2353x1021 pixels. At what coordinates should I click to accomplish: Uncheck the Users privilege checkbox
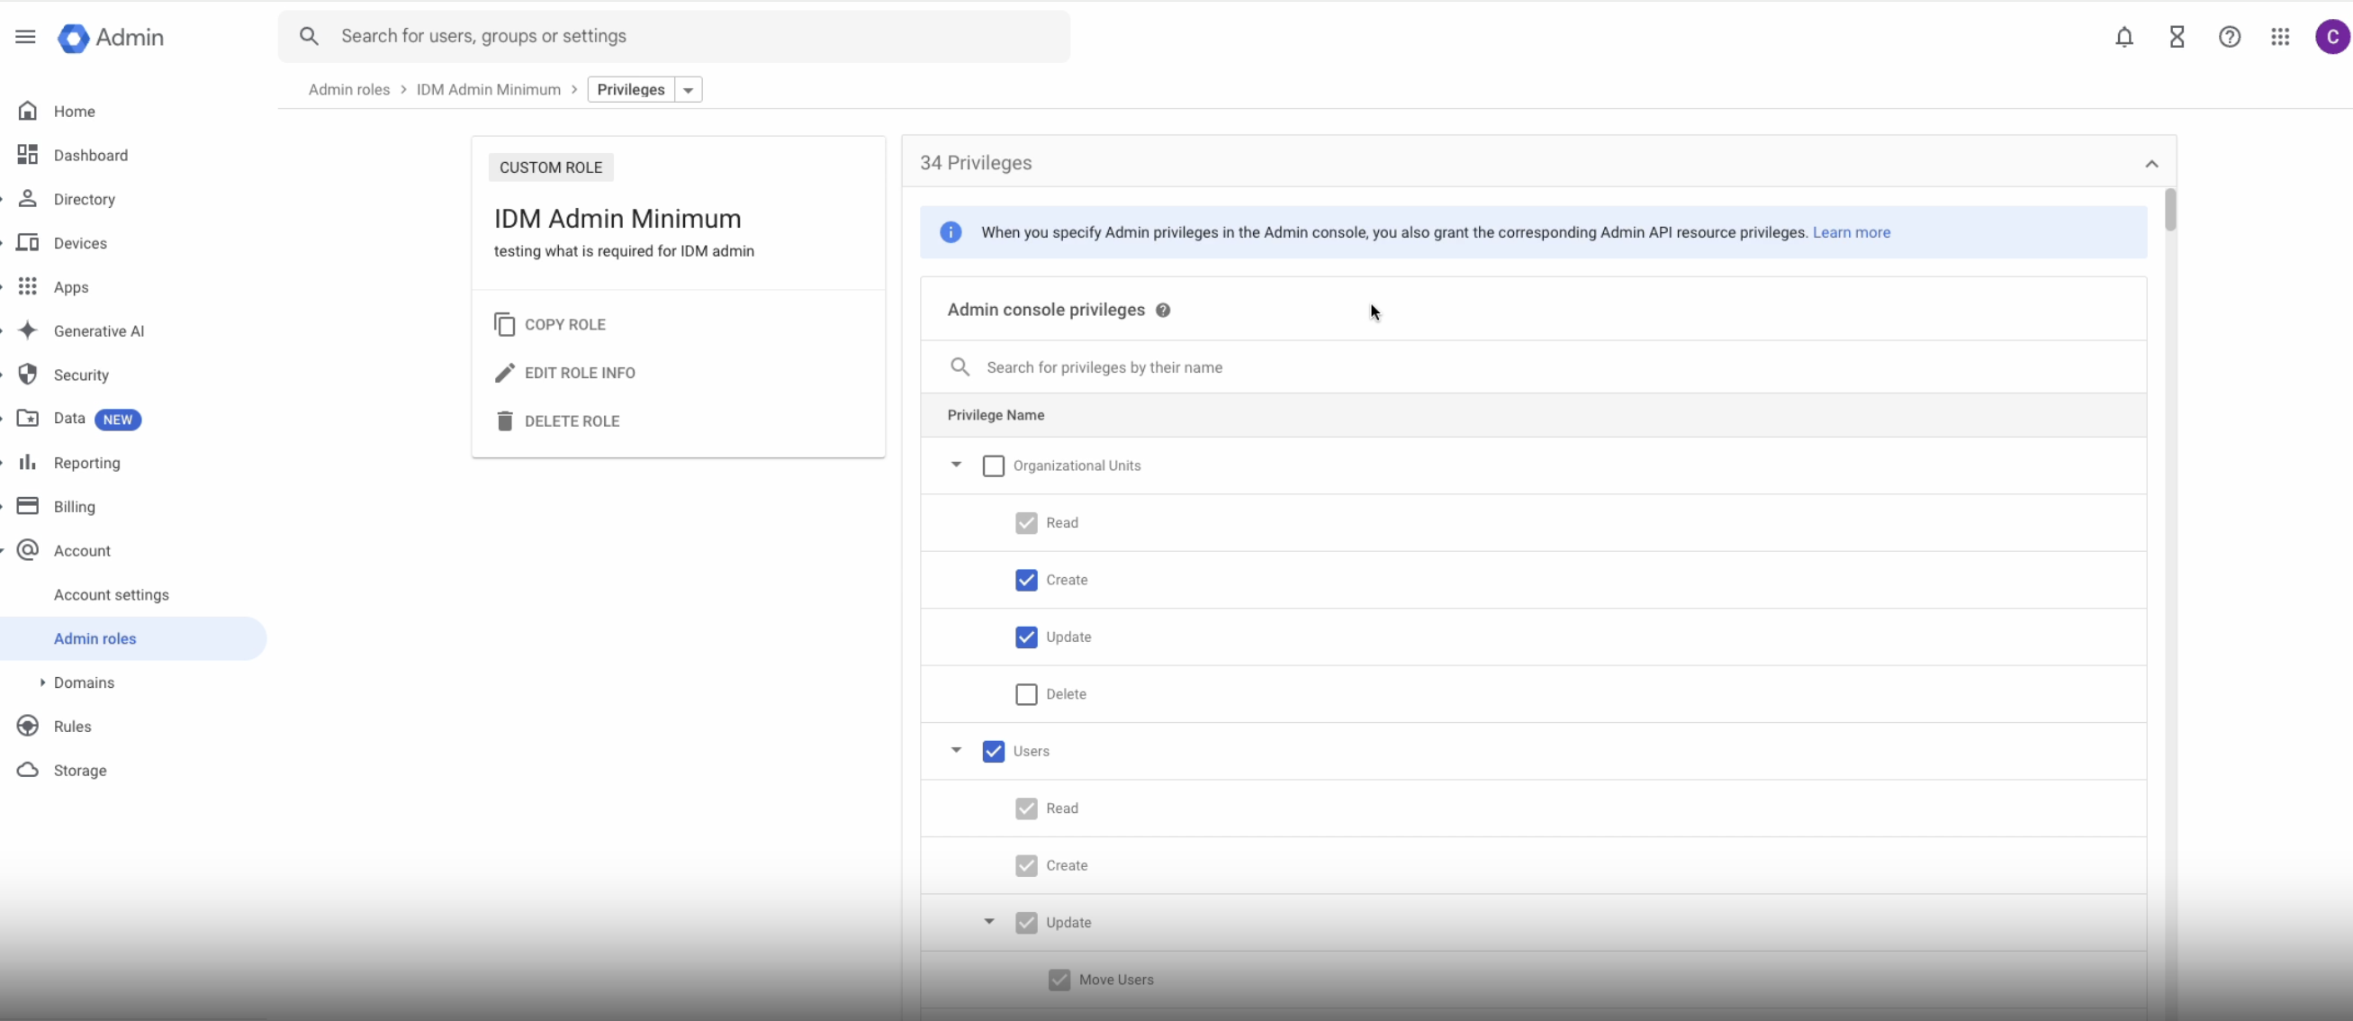pos(993,751)
